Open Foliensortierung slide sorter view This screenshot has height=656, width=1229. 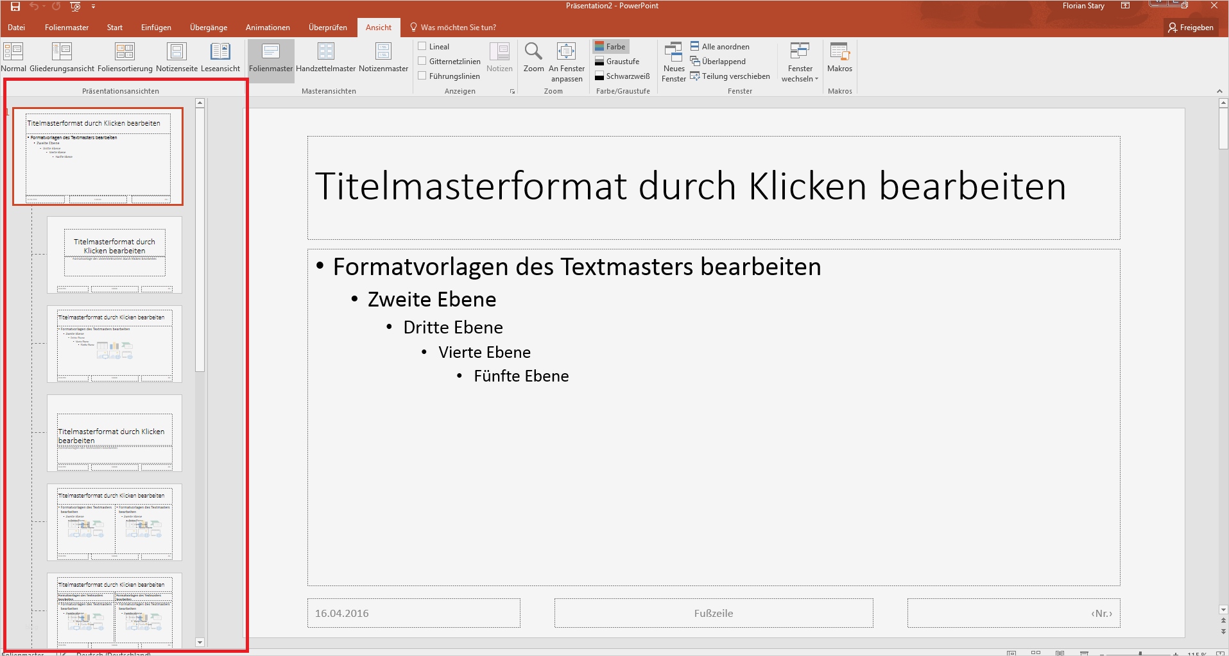[x=125, y=58]
